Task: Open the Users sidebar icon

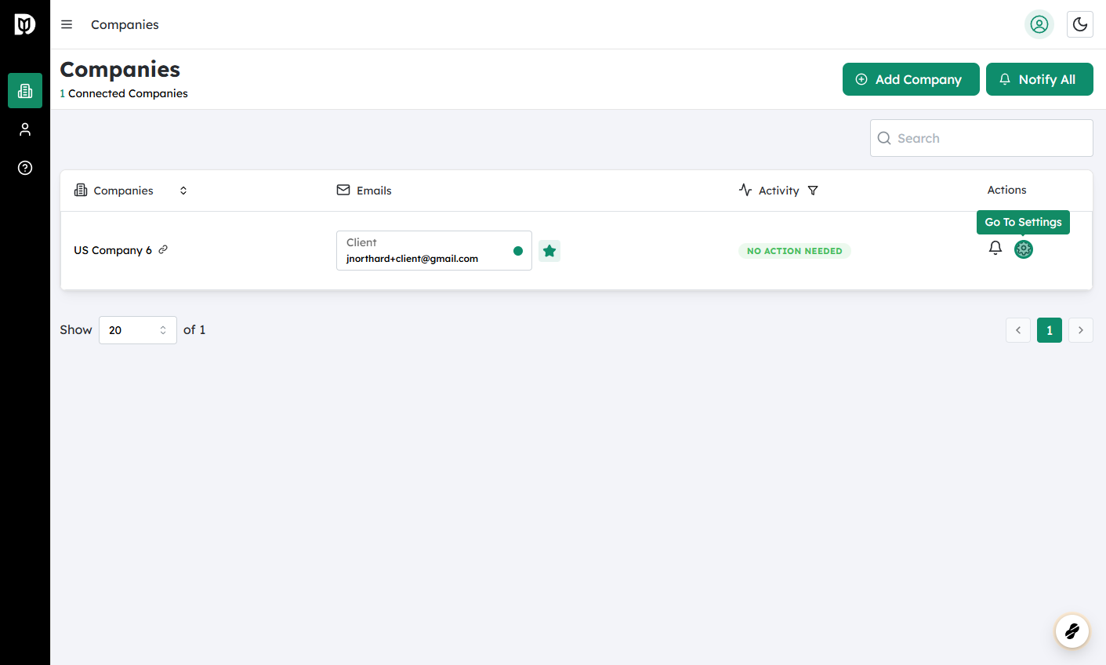Action: pyautogui.click(x=25, y=129)
